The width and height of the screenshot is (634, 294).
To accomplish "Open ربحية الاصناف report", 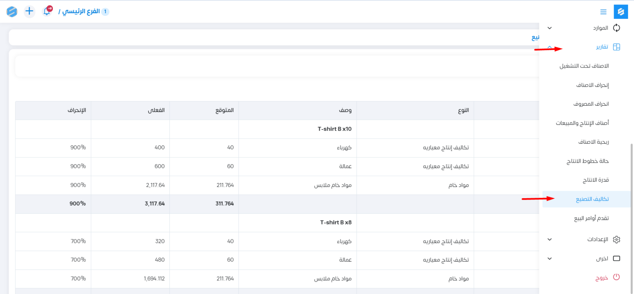I will 594,142.
